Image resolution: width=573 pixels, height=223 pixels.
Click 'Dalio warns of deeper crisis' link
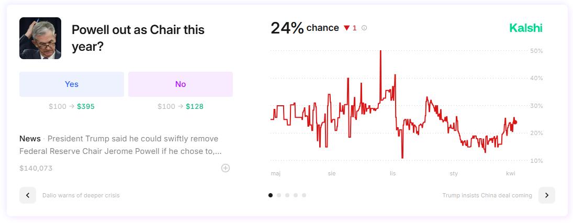pos(81,195)
